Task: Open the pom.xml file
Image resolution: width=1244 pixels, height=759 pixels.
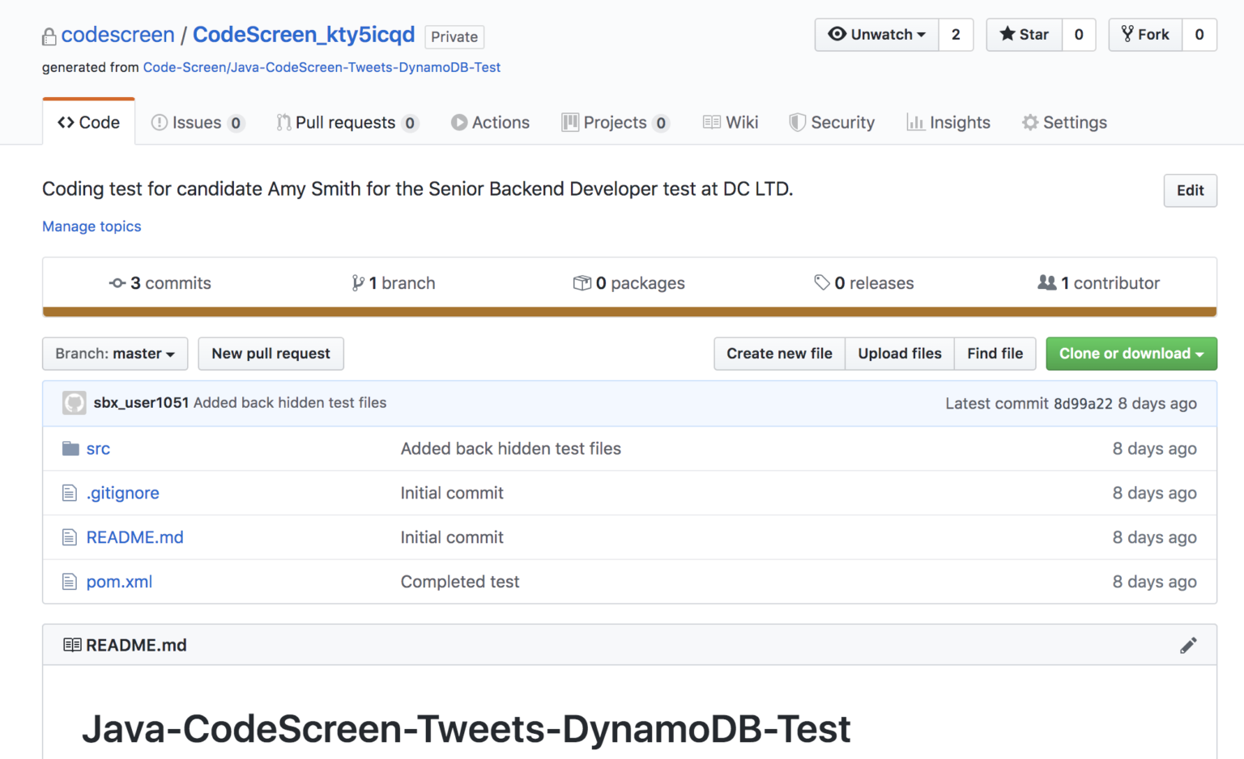Action: point(119,581)
